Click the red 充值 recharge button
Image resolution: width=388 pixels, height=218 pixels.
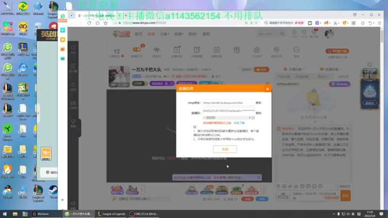click(247, 199)
